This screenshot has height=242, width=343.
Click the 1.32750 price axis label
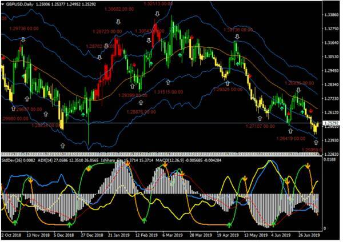(332, 29)
